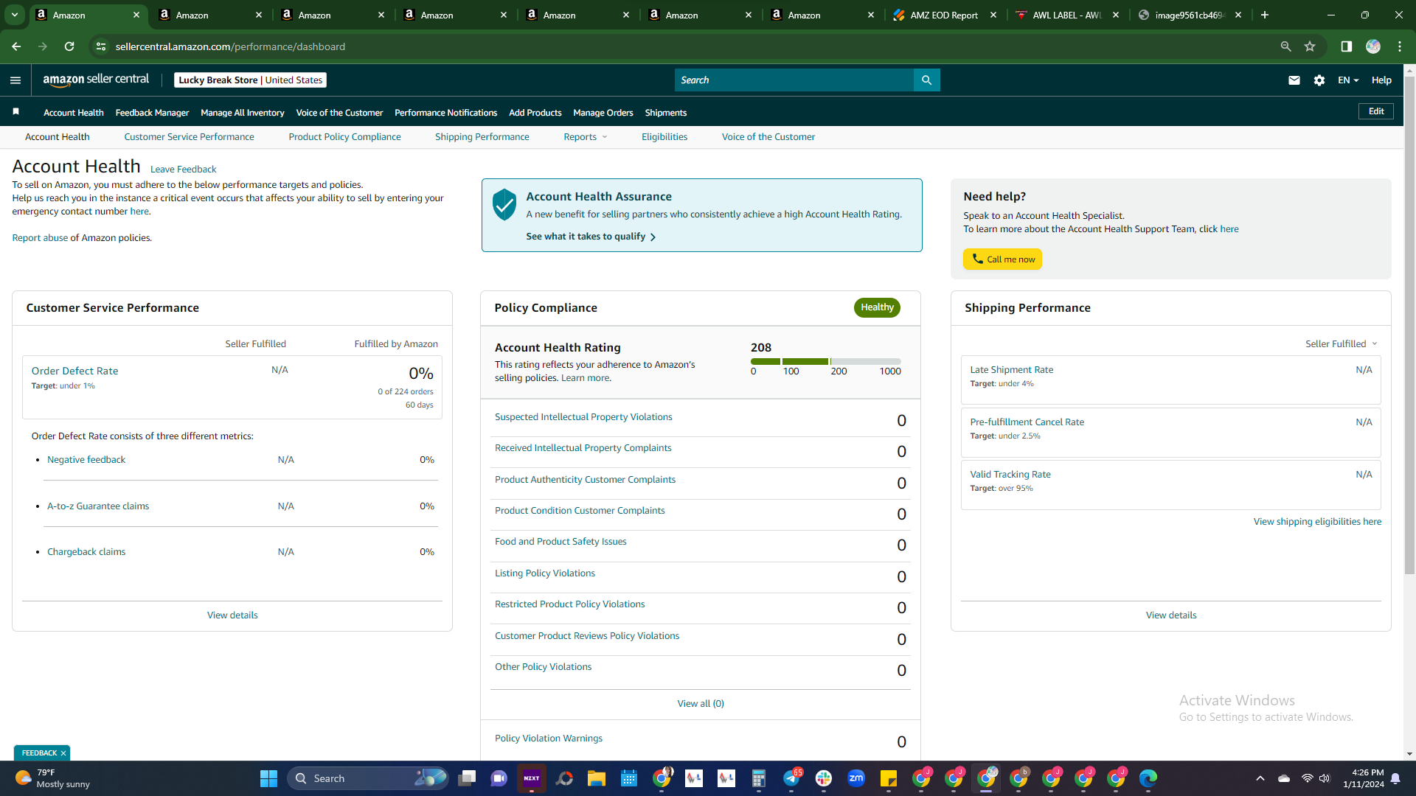Viewport: 1416px width, 796px height.
Task: Open the Chrome profile avatar
Action: 1373,46
